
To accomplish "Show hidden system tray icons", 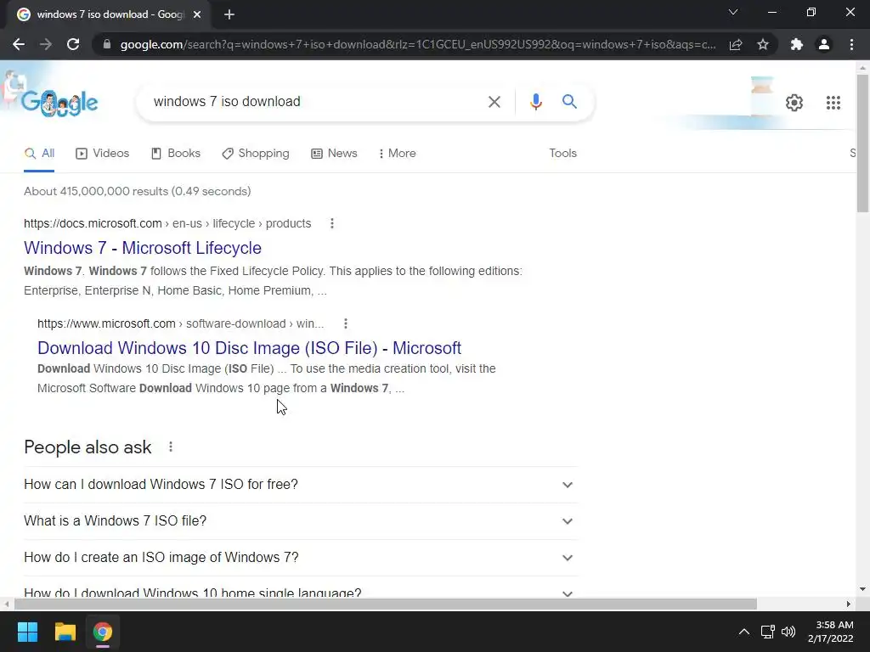I will pyautogui.click(x=744, y=632).
